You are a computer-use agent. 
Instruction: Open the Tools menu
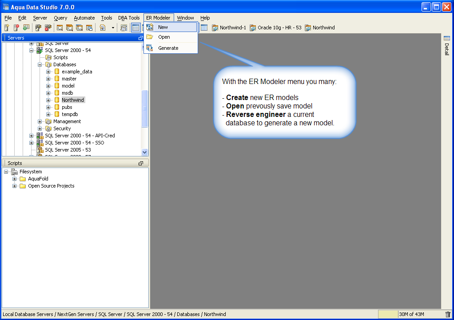point(107,18)
